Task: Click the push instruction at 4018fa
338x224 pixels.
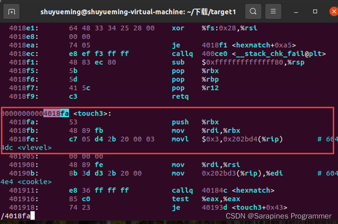Action: tap(180, 122)
